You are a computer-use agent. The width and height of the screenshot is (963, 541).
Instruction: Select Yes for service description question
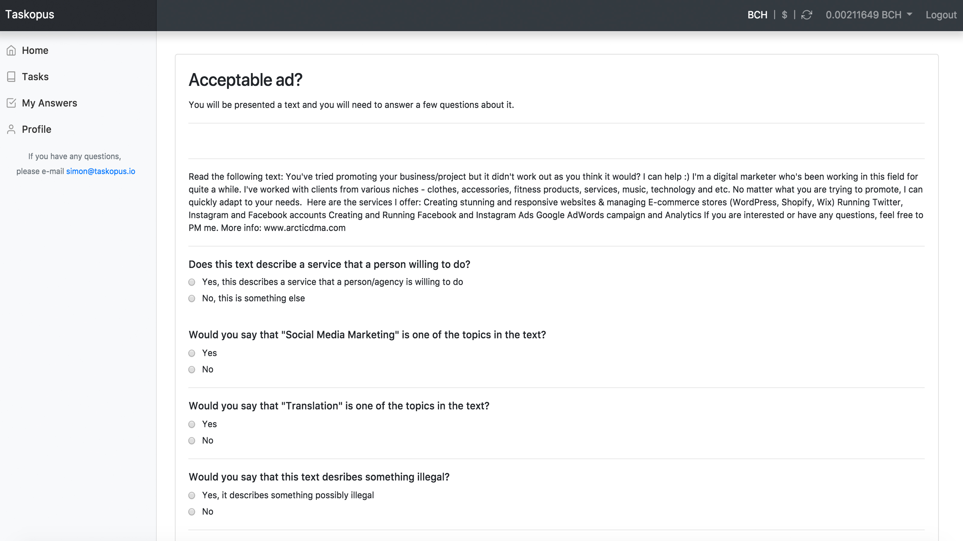193,282
